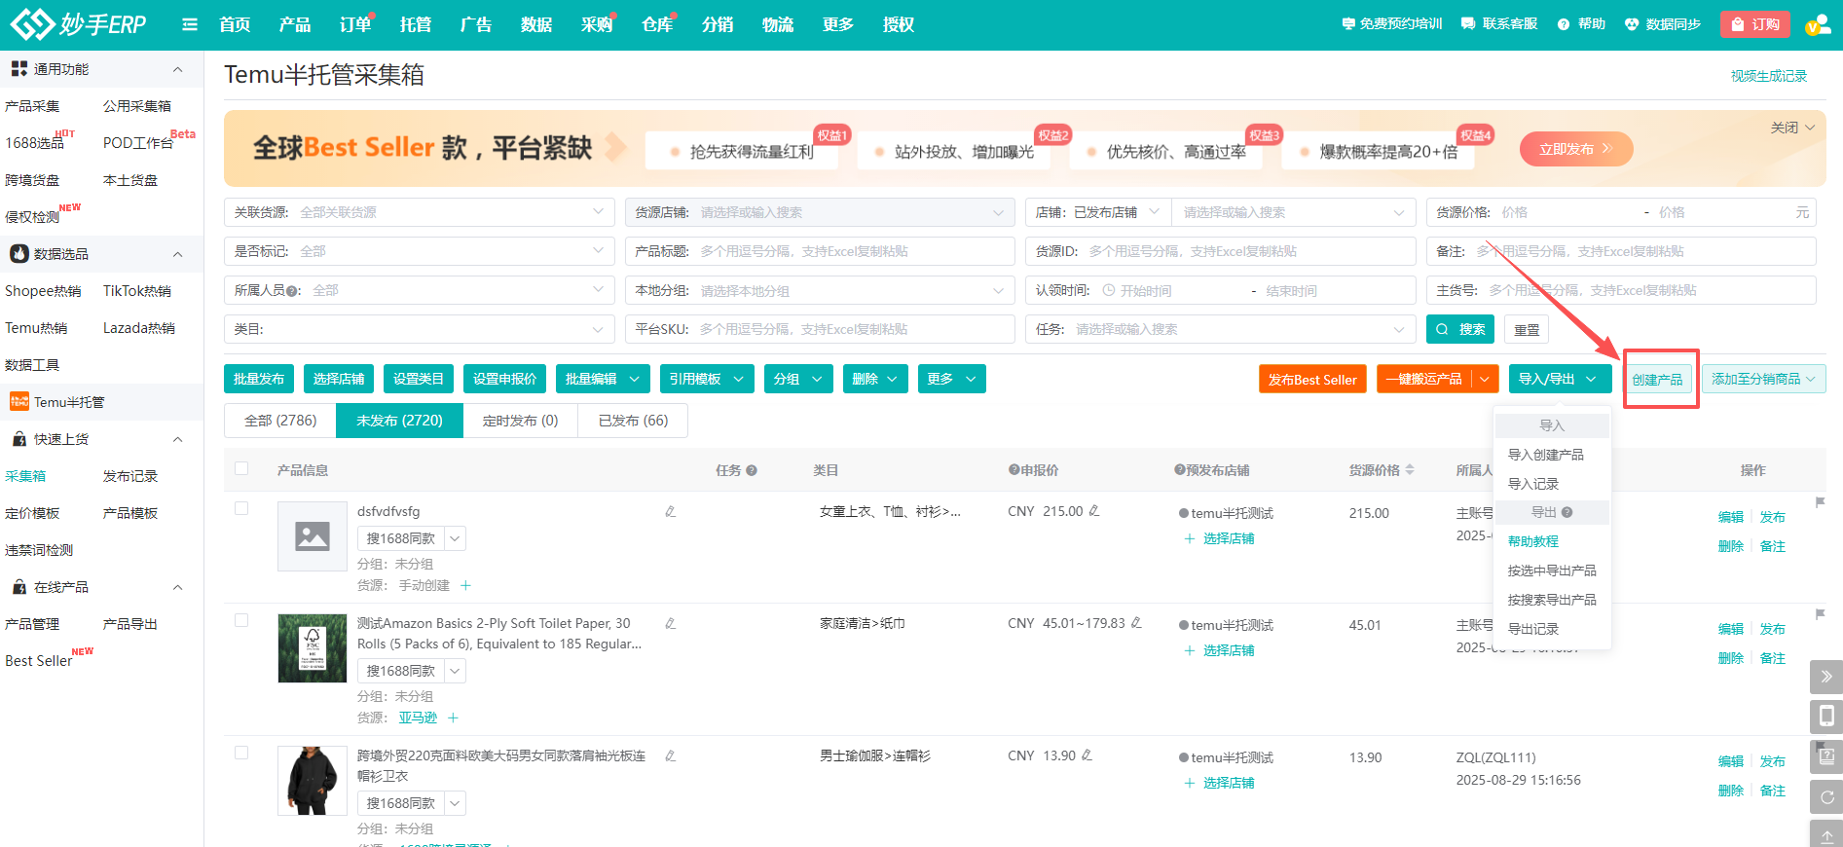Check the box for dsfvdfvsfg product
Screen dimensions: 1843x847
[x=241, y=508]
